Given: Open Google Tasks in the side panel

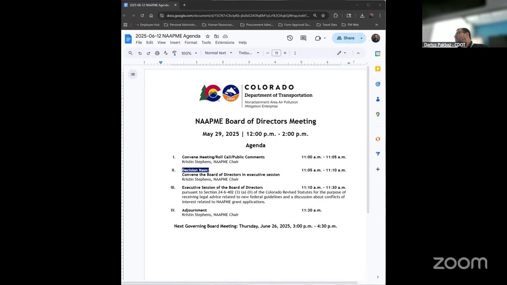Looking at the screenshot, I should pyautogui.click(x=378, y=84).
